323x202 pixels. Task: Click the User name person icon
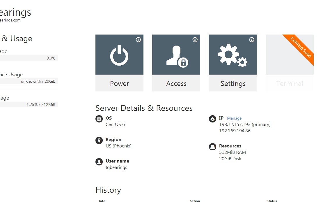pyautogui.click(x=99, y=162)
